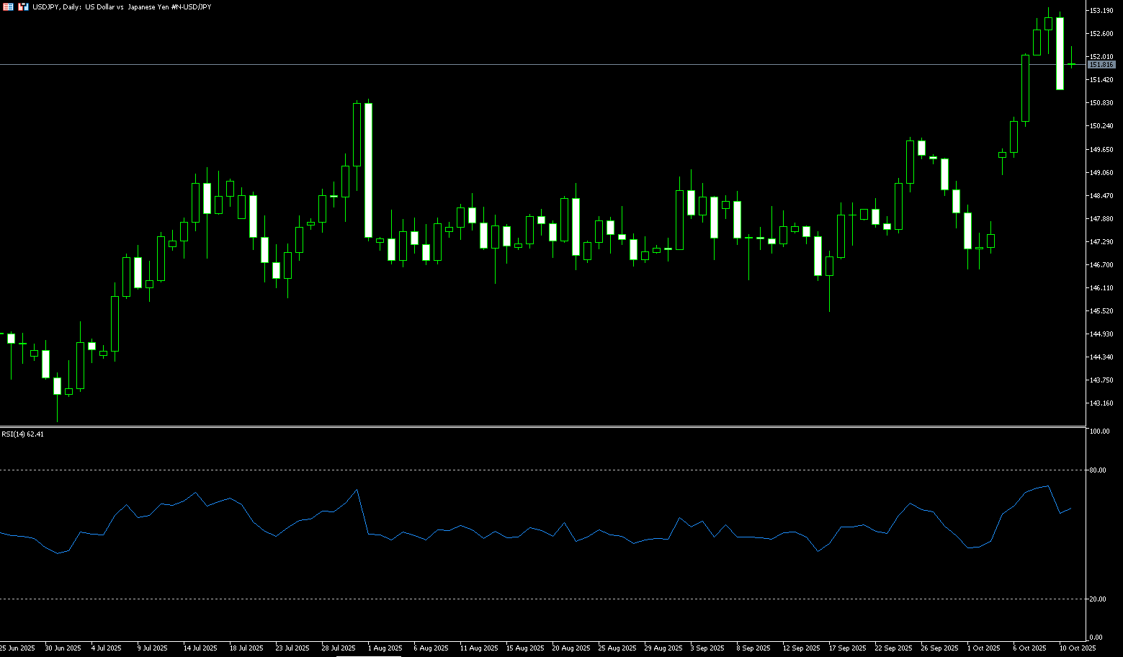This screenshot has height=657, width=1123.
Task: Click the 153.190 price axis label
Action: tap(1101, 11)
